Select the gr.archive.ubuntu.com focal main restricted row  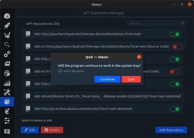102,109
